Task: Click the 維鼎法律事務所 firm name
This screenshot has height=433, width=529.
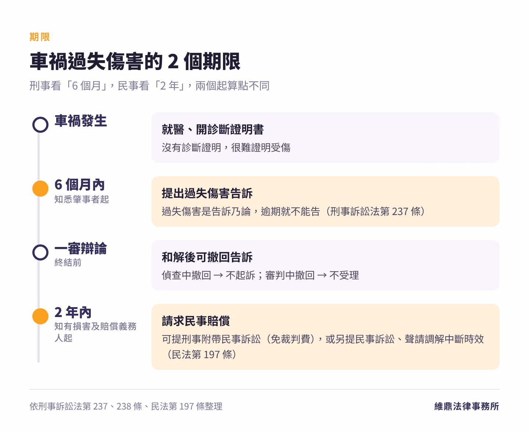Action: tap(467, 406)
